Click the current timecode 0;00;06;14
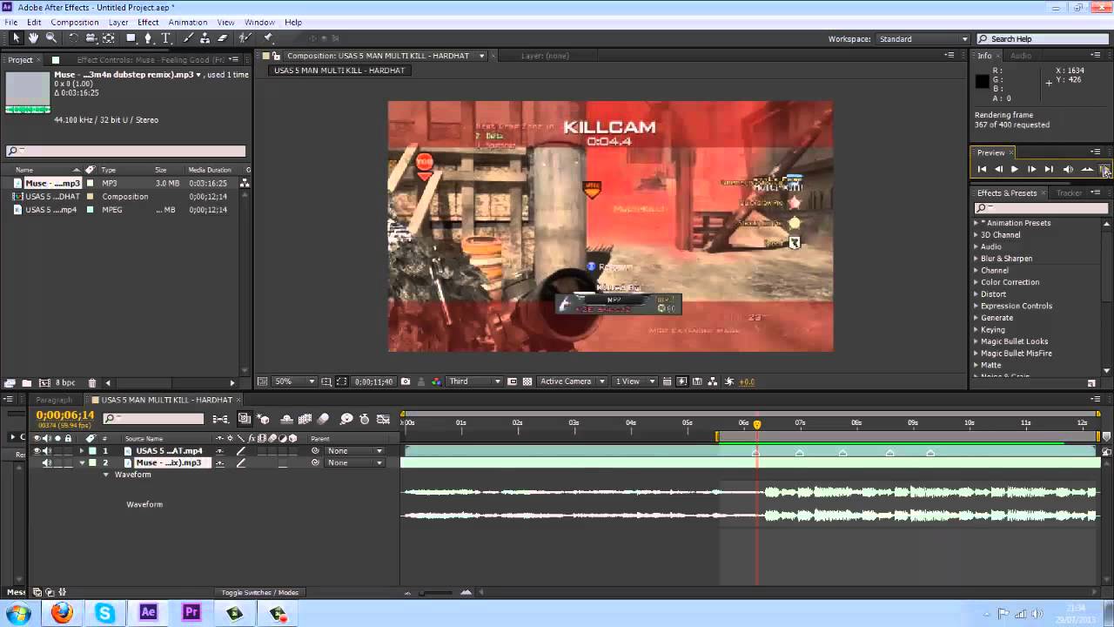This screenshot has height=627, width=1114. pos(65,415)
